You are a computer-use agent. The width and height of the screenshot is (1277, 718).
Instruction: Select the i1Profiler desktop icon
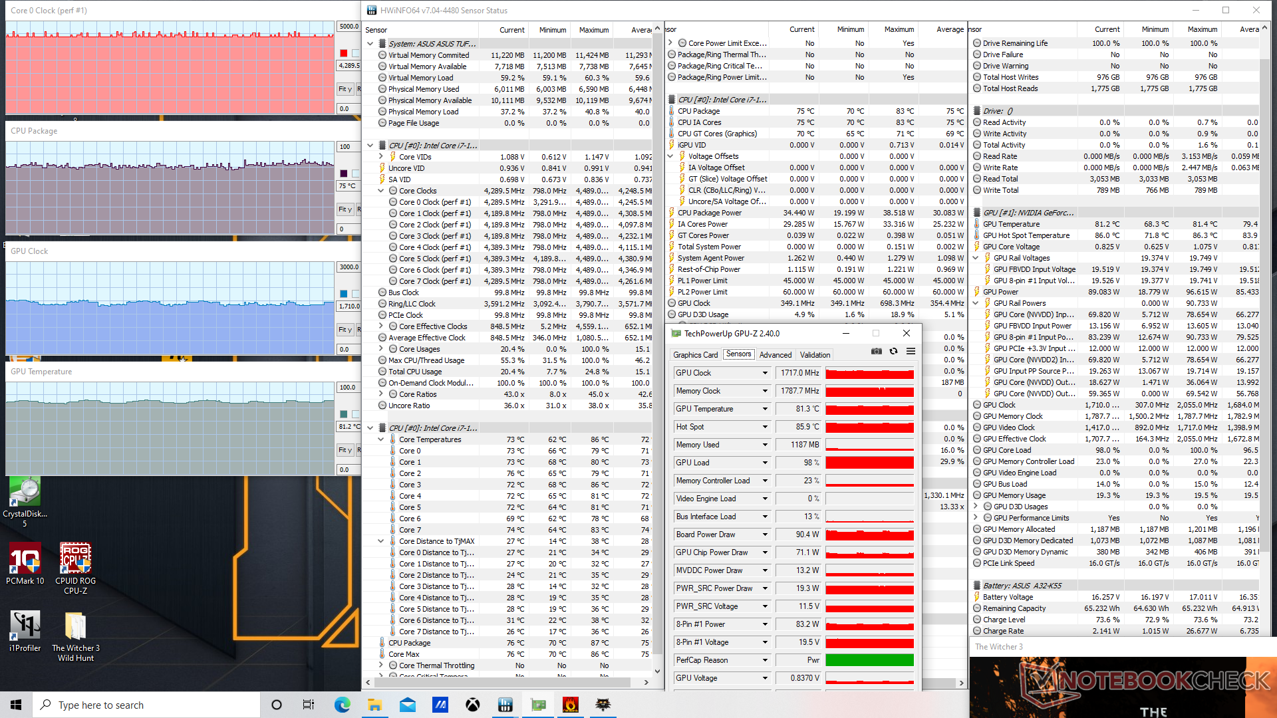(25, 631)
